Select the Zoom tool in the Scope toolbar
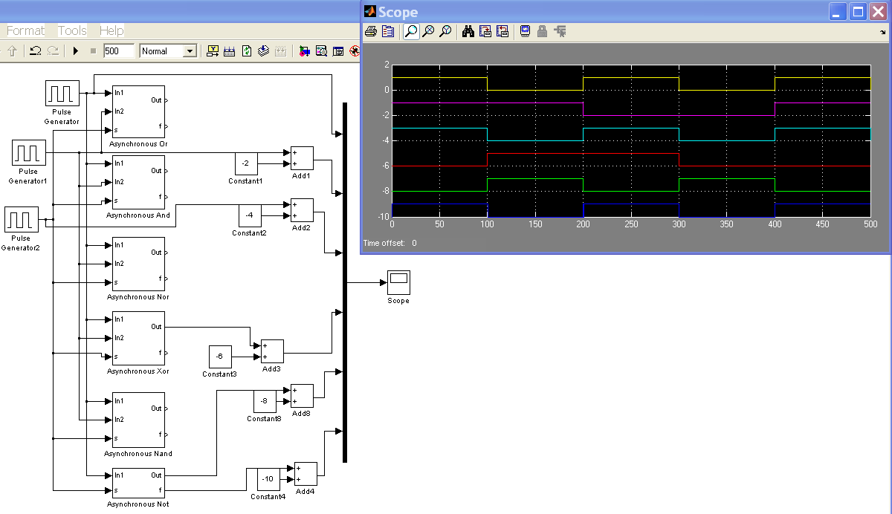Viewport: 892px width, 514px height. click(410, 31)
